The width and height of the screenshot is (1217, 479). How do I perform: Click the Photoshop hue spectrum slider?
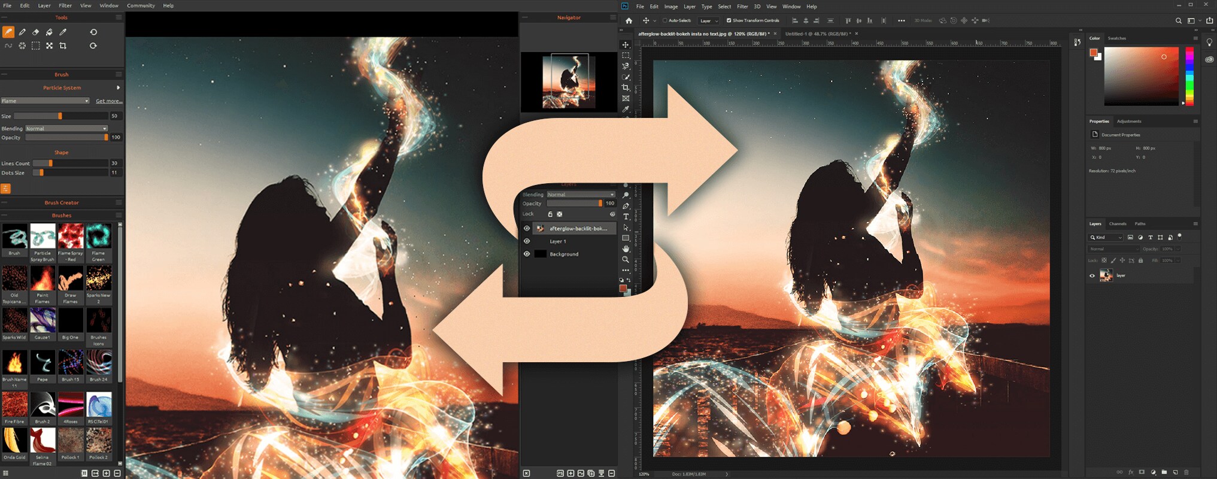1189,76
